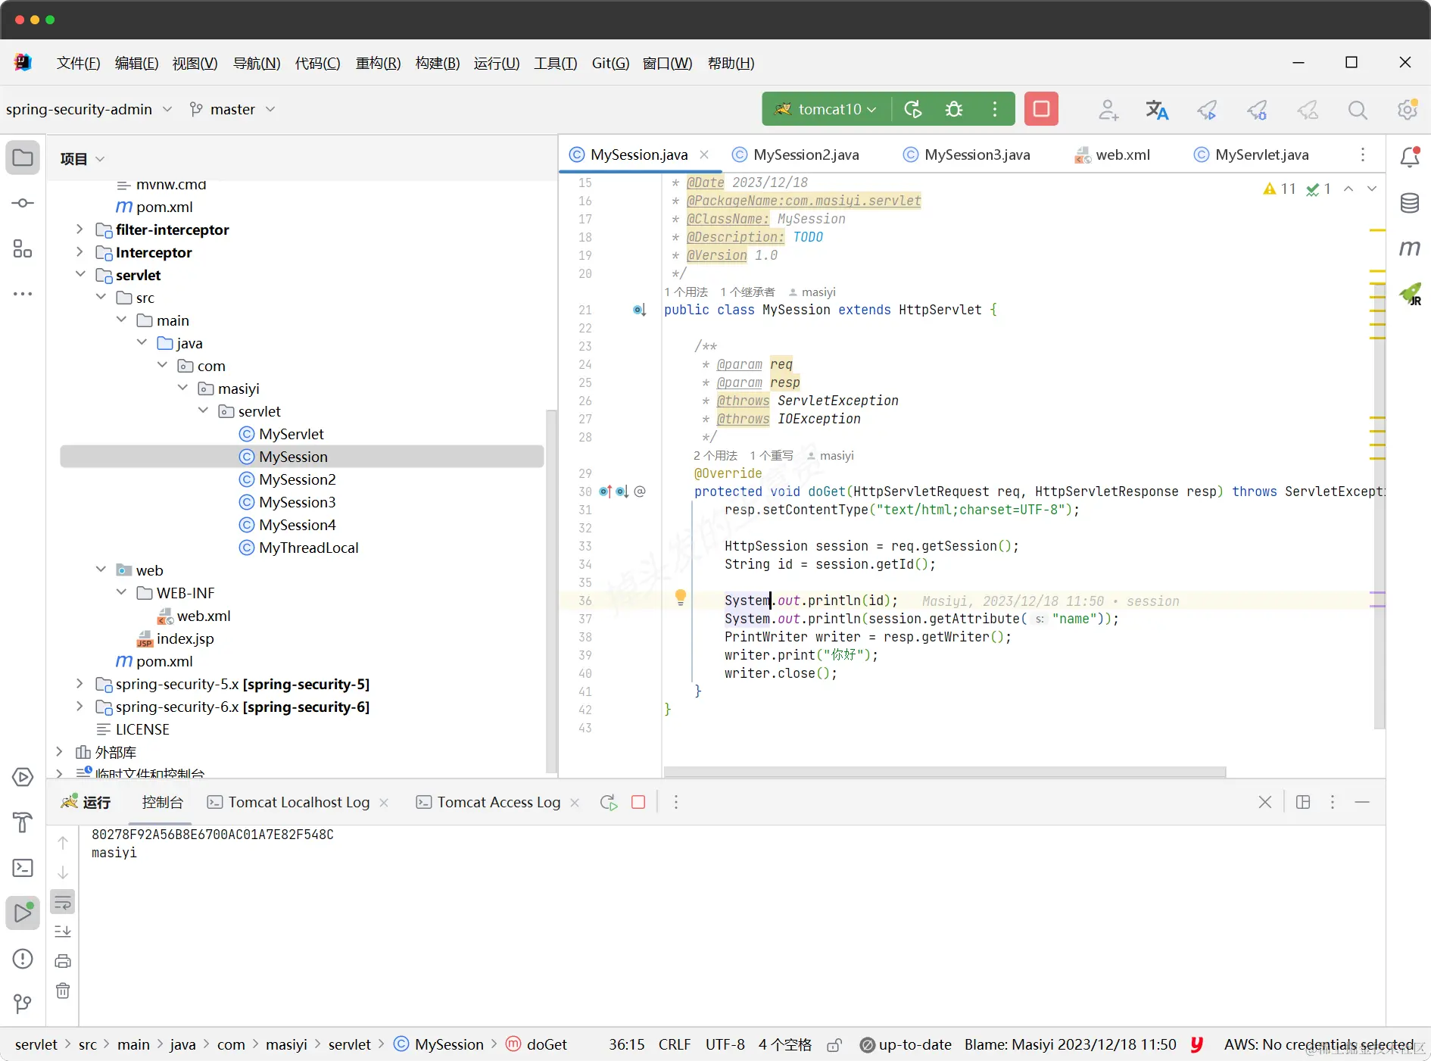The image size is (1431, 1061).
Task: Toggle the Project tool window button
Action: 23,158
